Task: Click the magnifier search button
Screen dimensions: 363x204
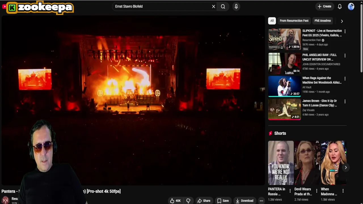Action: (x=223, y=7)
